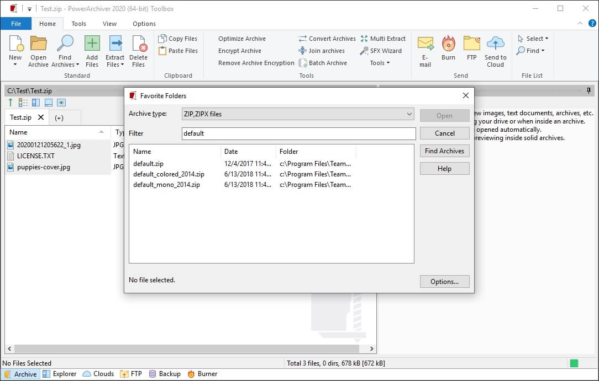The width and height of the screenshot is (599, 381).
Task: Click the Burn disc icon
Action: pyautogui.click(x=448, y=44)
